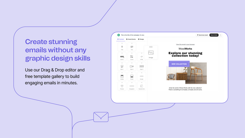Select the Title content block
The image size is (245, 138).
click(x=122, y=47)
